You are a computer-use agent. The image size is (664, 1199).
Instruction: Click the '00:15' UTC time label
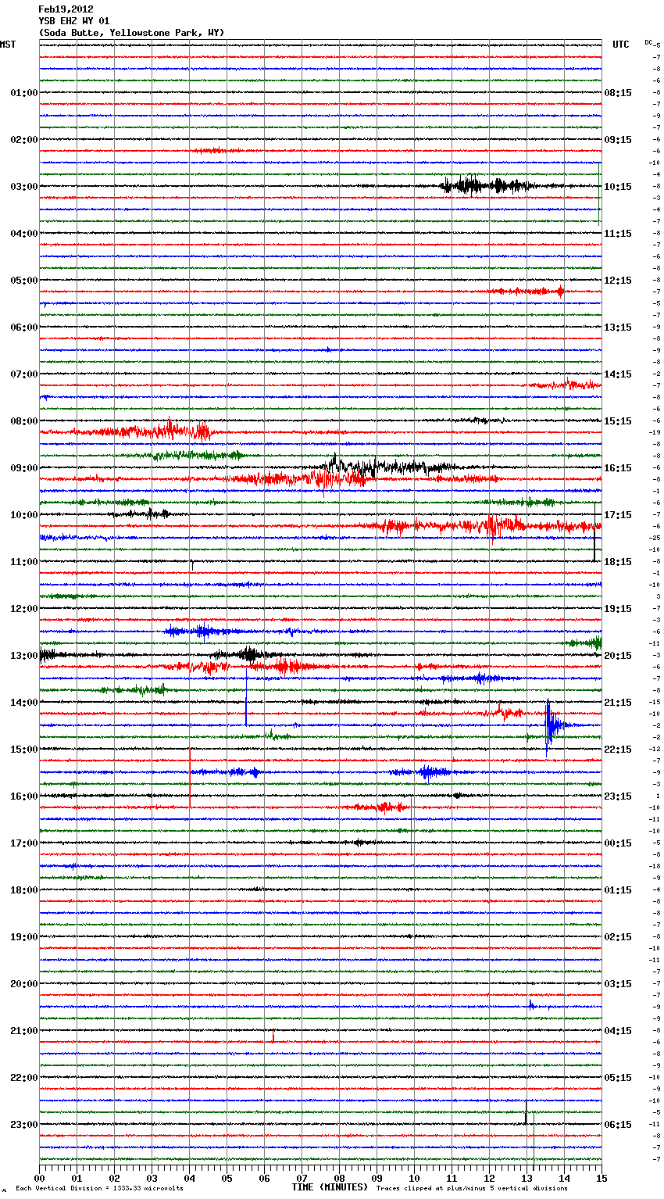pos(618,843)
